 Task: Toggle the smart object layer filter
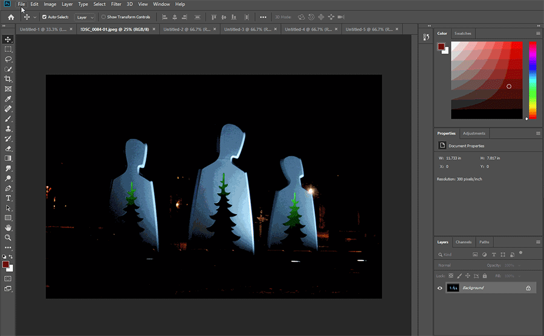coord(512,255)
